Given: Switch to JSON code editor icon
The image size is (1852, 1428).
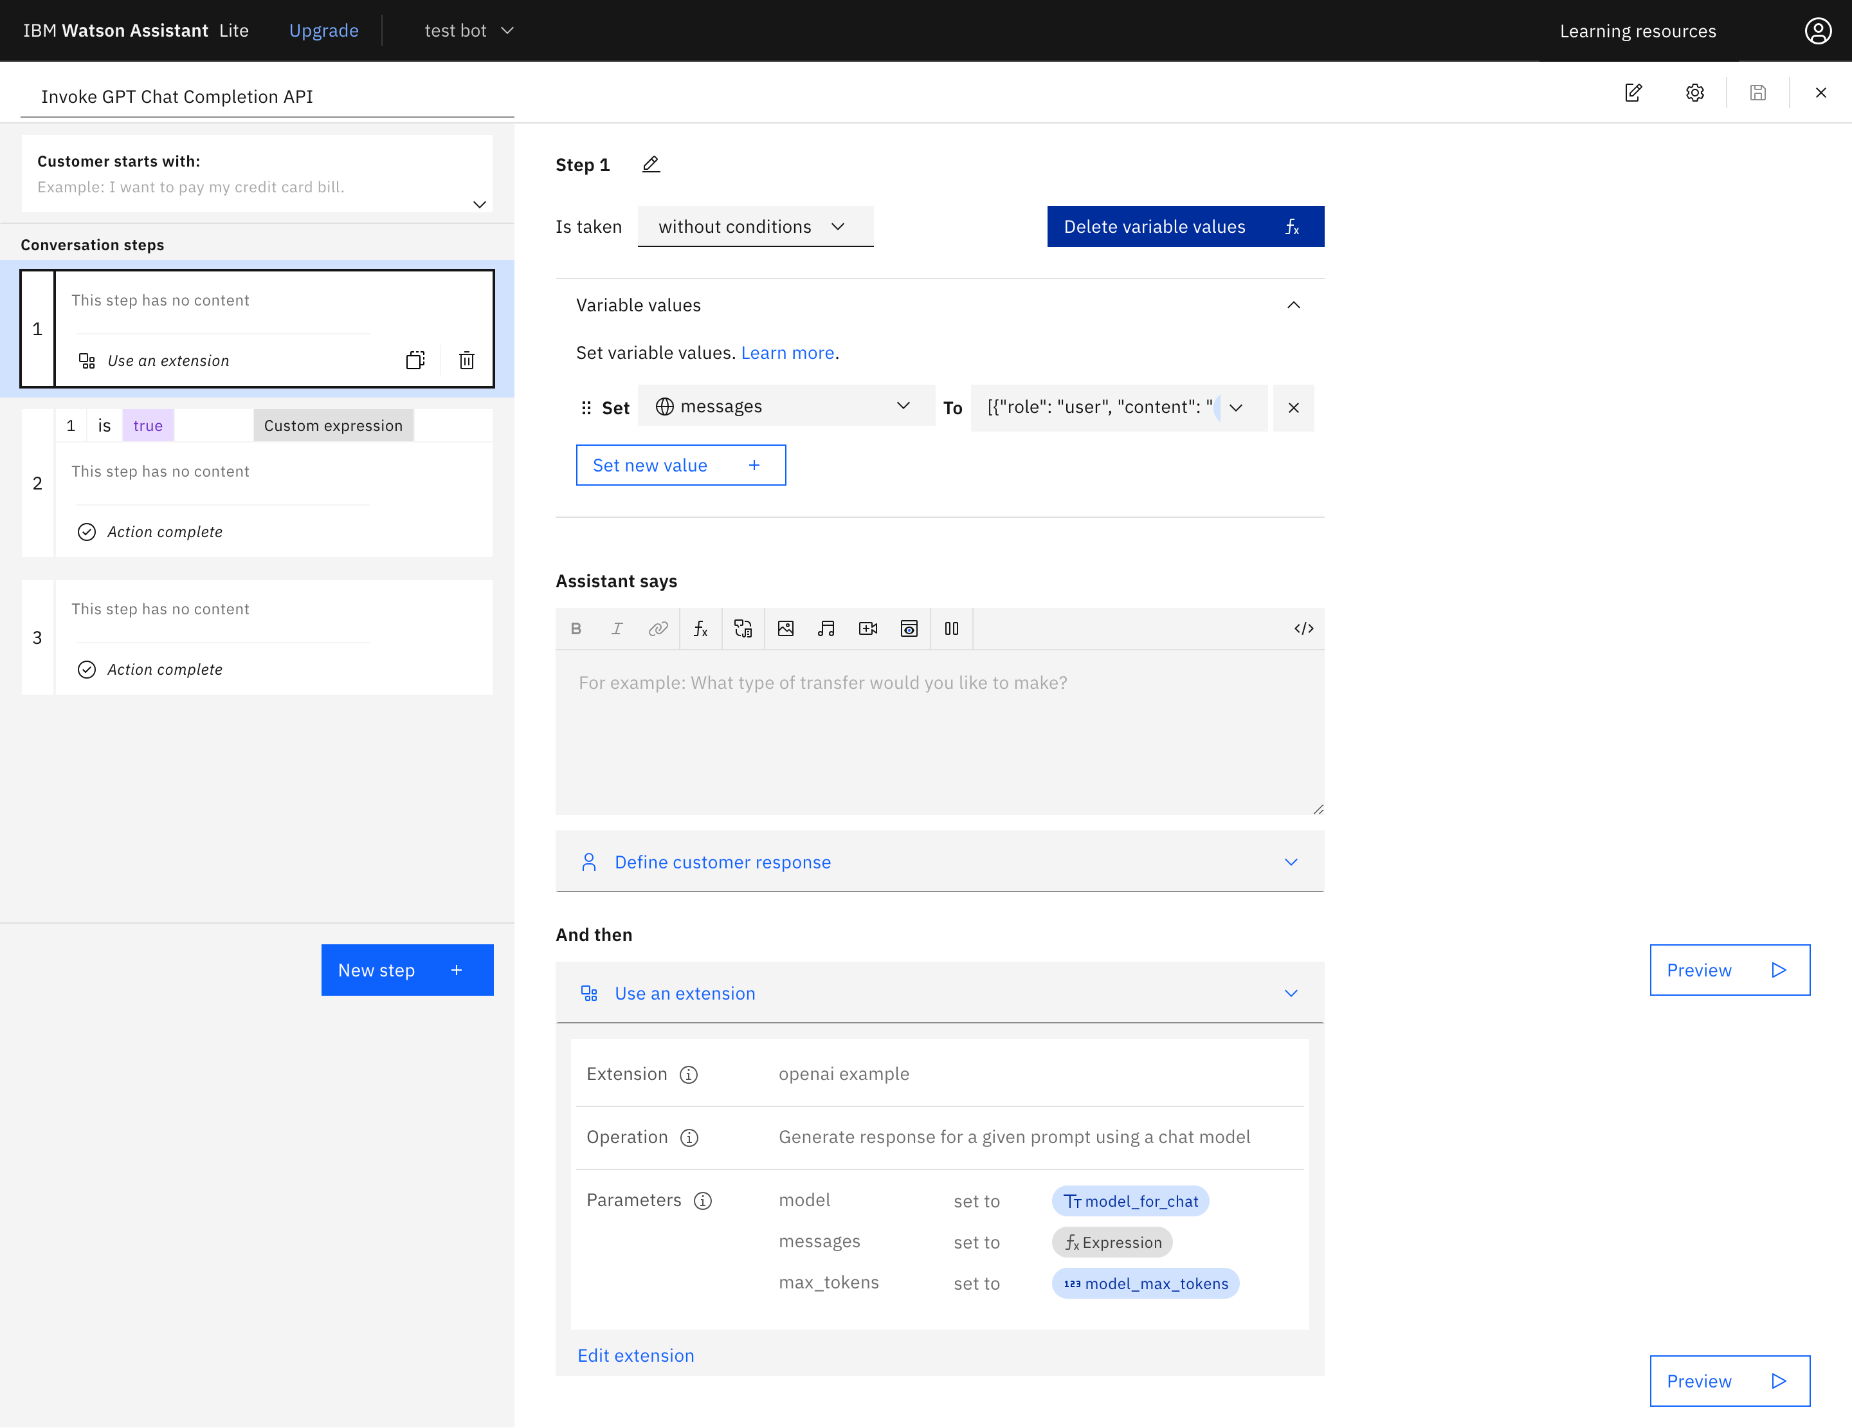Looking at the screenshot, I should pyautogui.click(x=1303, y=628).
